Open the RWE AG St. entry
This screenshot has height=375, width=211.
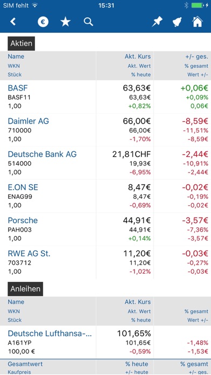coord(105,262)
